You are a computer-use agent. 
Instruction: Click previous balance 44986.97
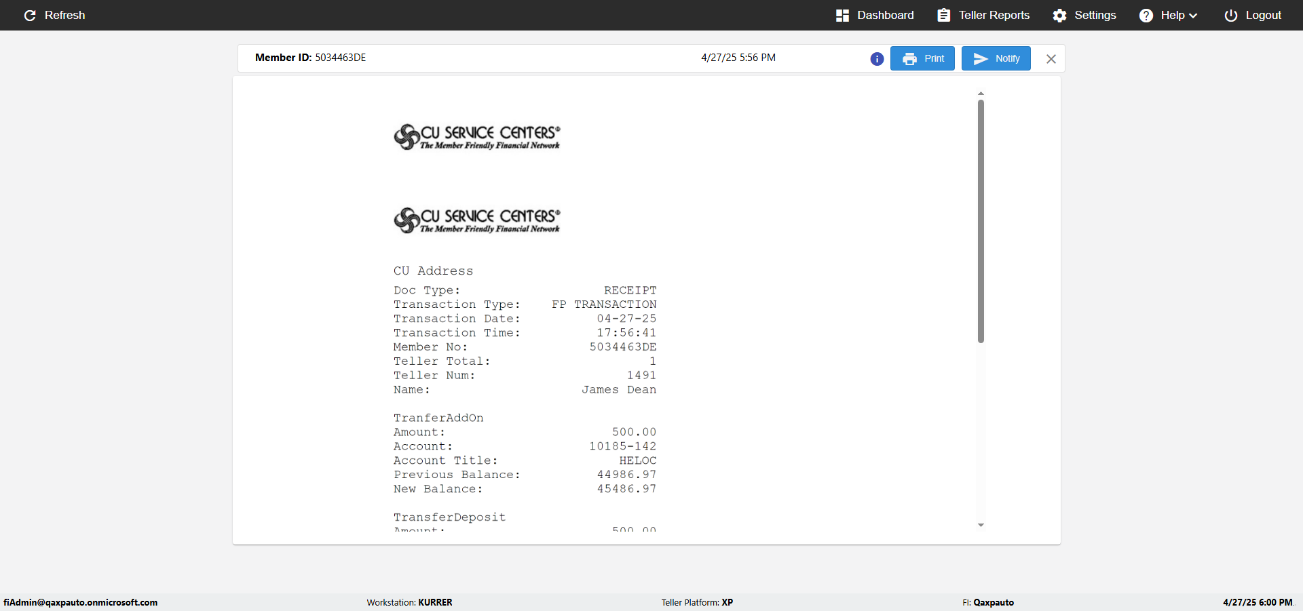point(627,475)
